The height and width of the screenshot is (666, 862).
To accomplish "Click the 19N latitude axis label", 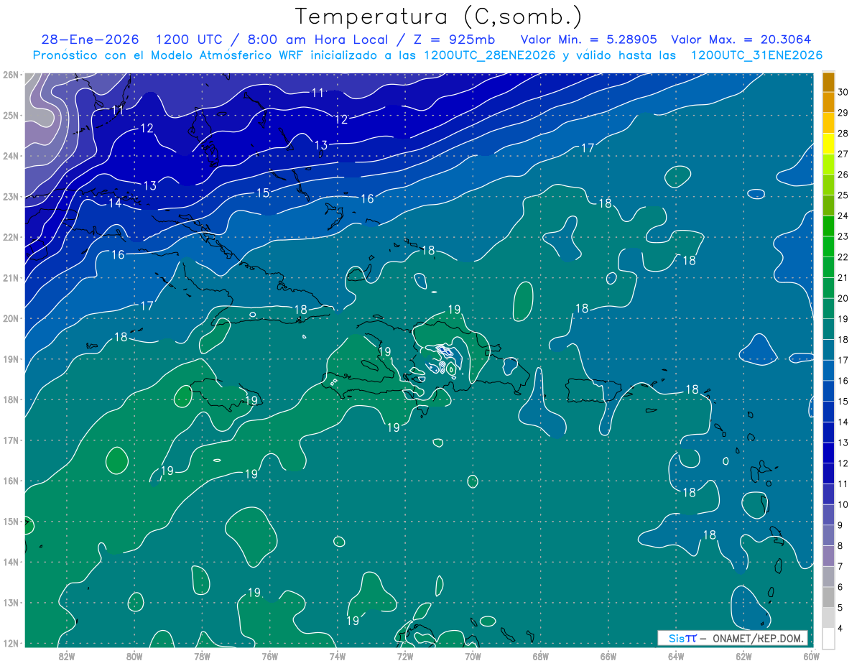I will (x=10, y=359).
